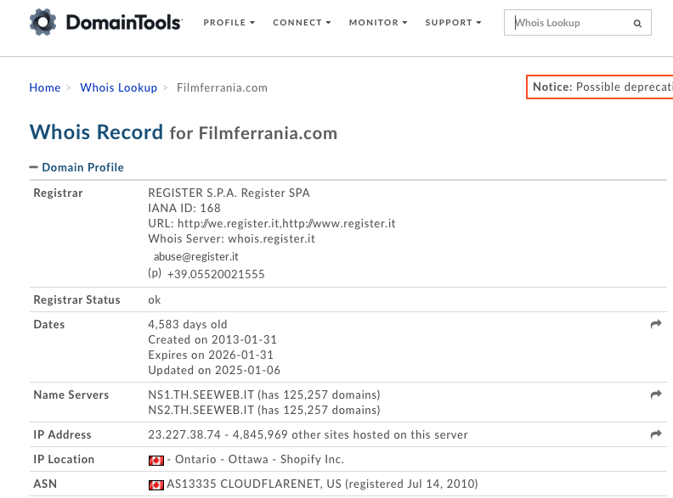Click Created on 2013-01-31 date
This screenshot has width=673, height=498.
click(x=212, y=340)
